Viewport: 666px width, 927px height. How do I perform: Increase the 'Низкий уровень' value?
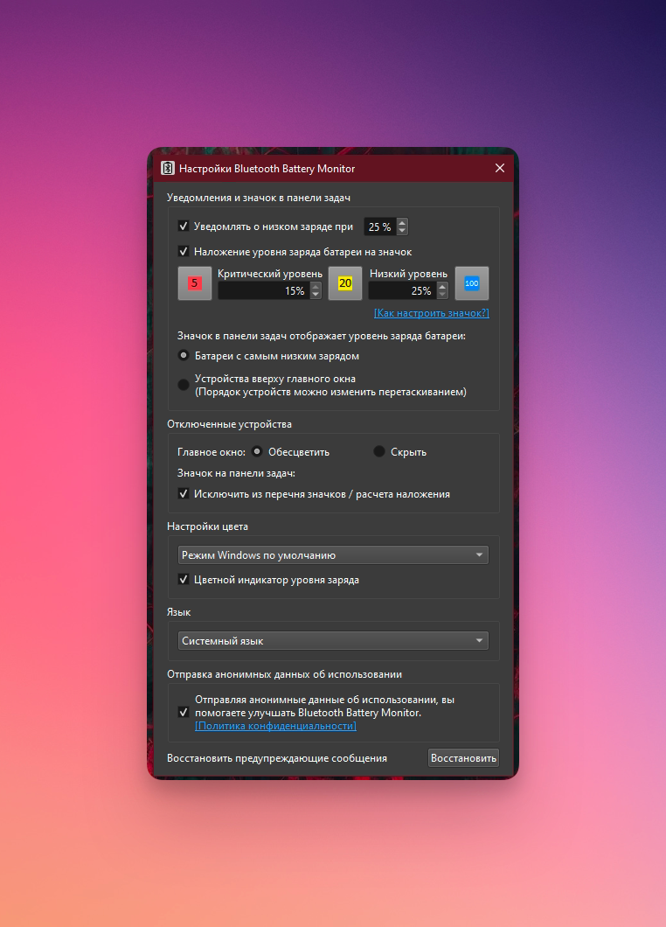442,287
